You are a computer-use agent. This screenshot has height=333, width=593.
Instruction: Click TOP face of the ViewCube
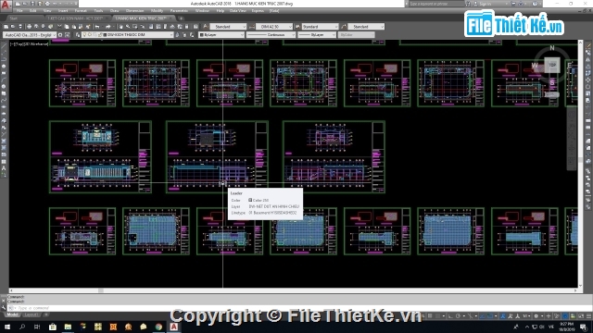click(552, 65)
